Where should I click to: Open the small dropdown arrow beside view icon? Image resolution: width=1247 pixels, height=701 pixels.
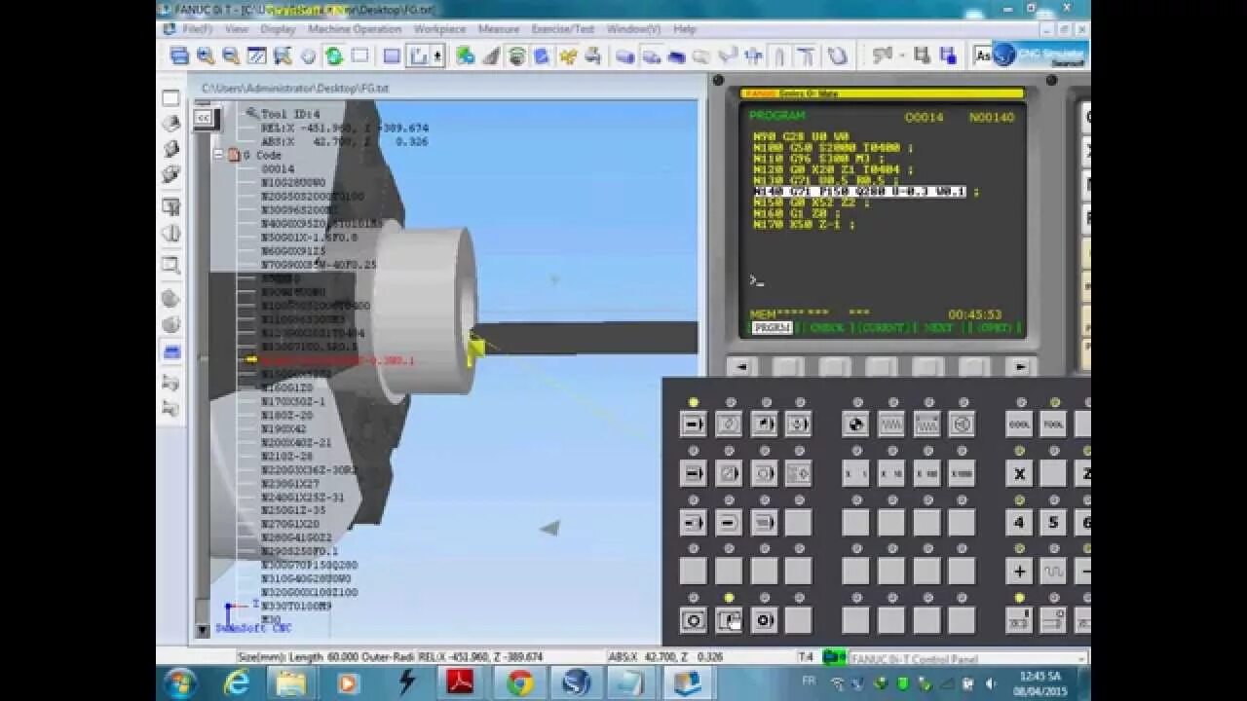437,56
